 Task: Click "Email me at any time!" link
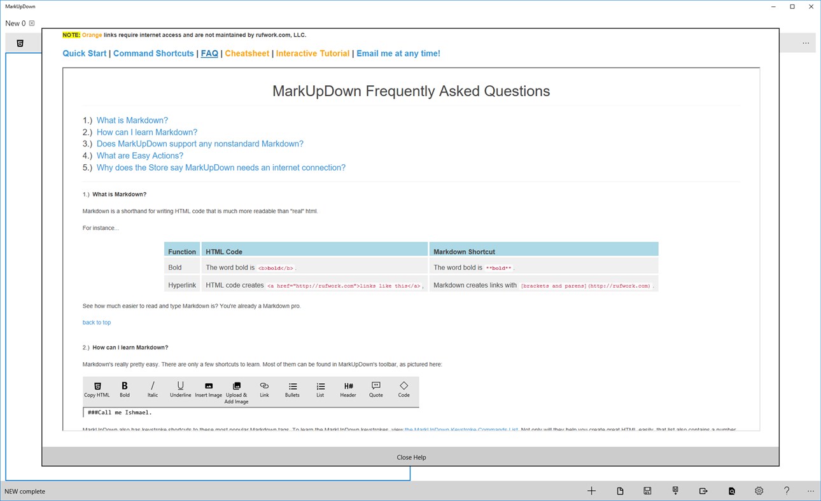[x=398, y=53]
